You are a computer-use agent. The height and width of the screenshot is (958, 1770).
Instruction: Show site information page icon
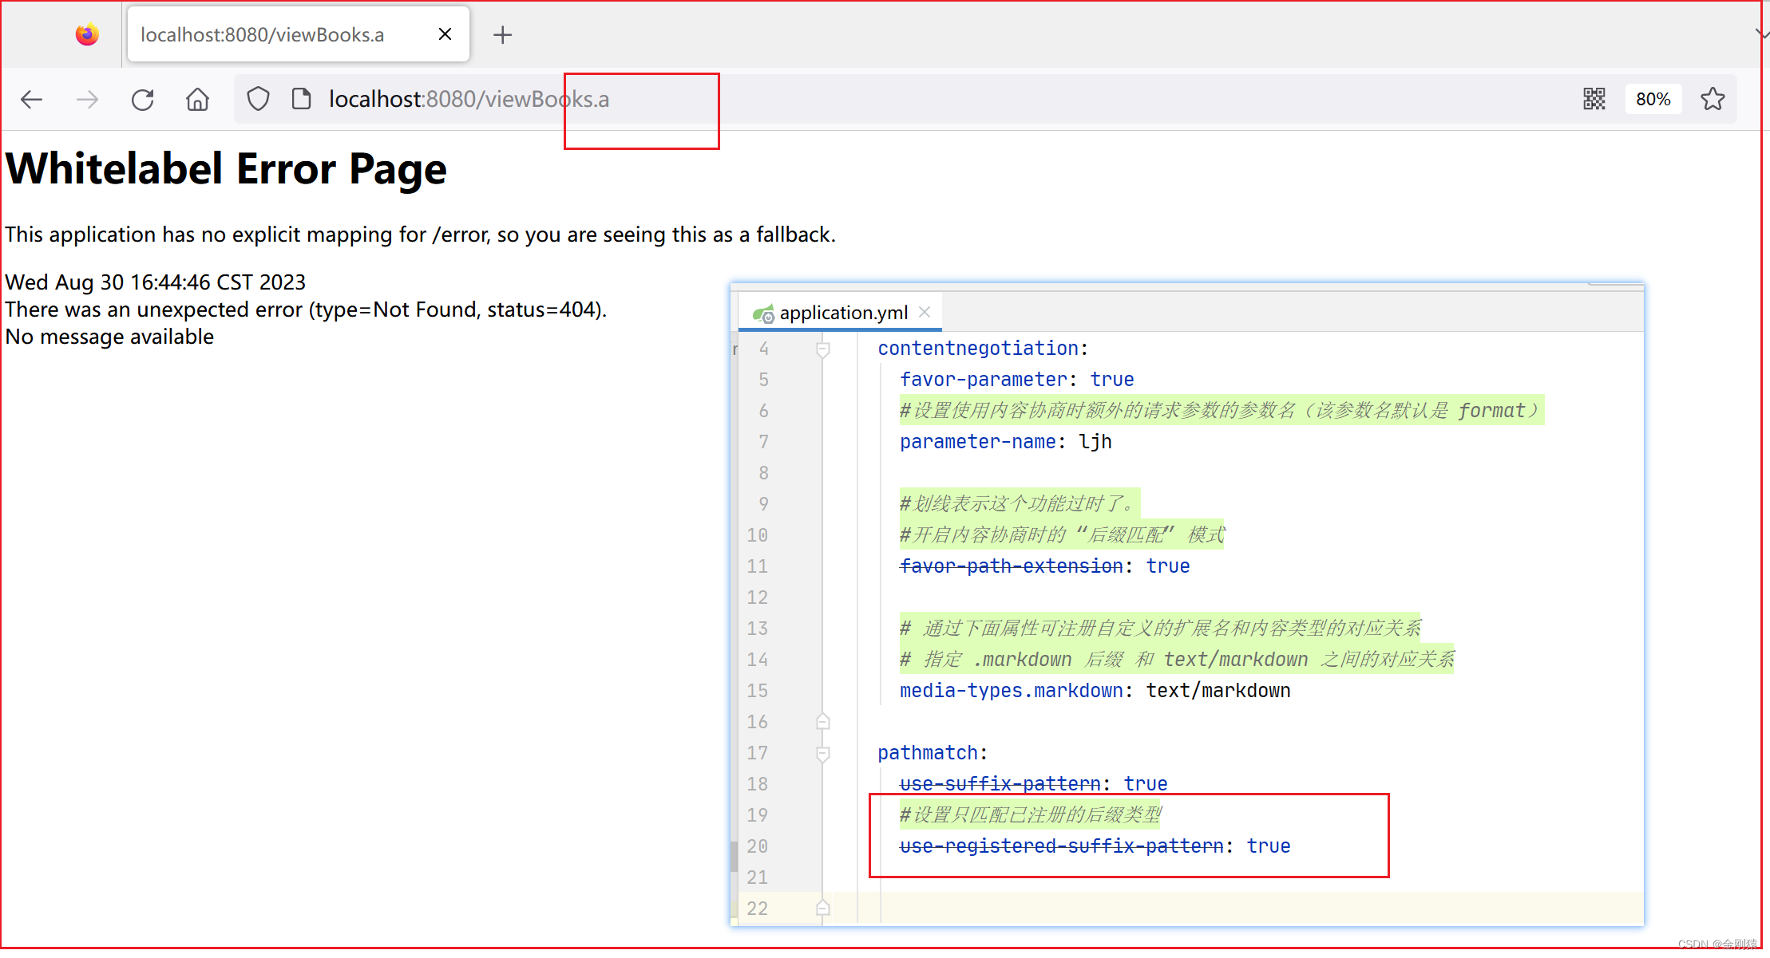tap(301, 99)
